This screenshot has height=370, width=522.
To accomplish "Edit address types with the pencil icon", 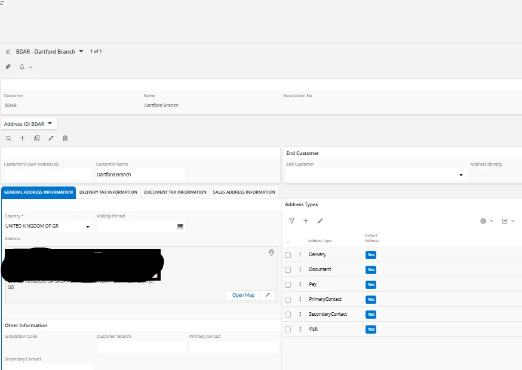I will point(320,221).
